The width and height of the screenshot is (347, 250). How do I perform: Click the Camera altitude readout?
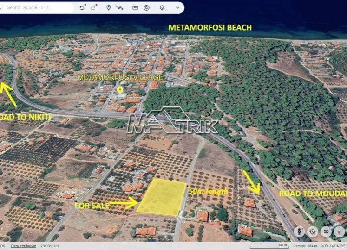(x=304, y=246)
